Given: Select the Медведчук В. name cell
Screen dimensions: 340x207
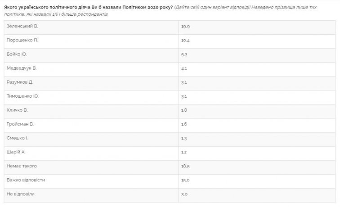Looking at the screenshot, I should 22,68.
